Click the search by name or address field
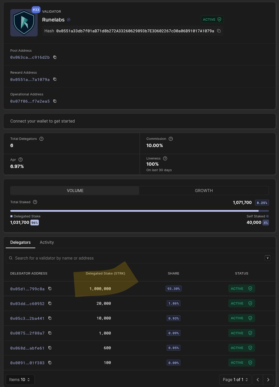 [139, 258]
